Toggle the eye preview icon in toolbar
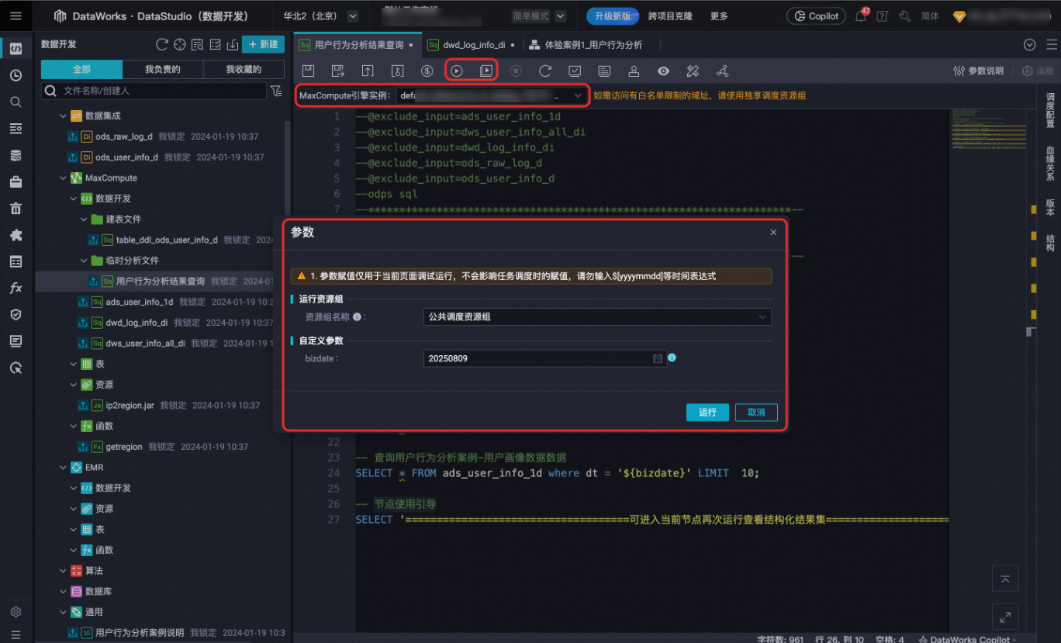Image resolution: width=1061 pixels, height=643 pixels. click(x=663, y=71)
